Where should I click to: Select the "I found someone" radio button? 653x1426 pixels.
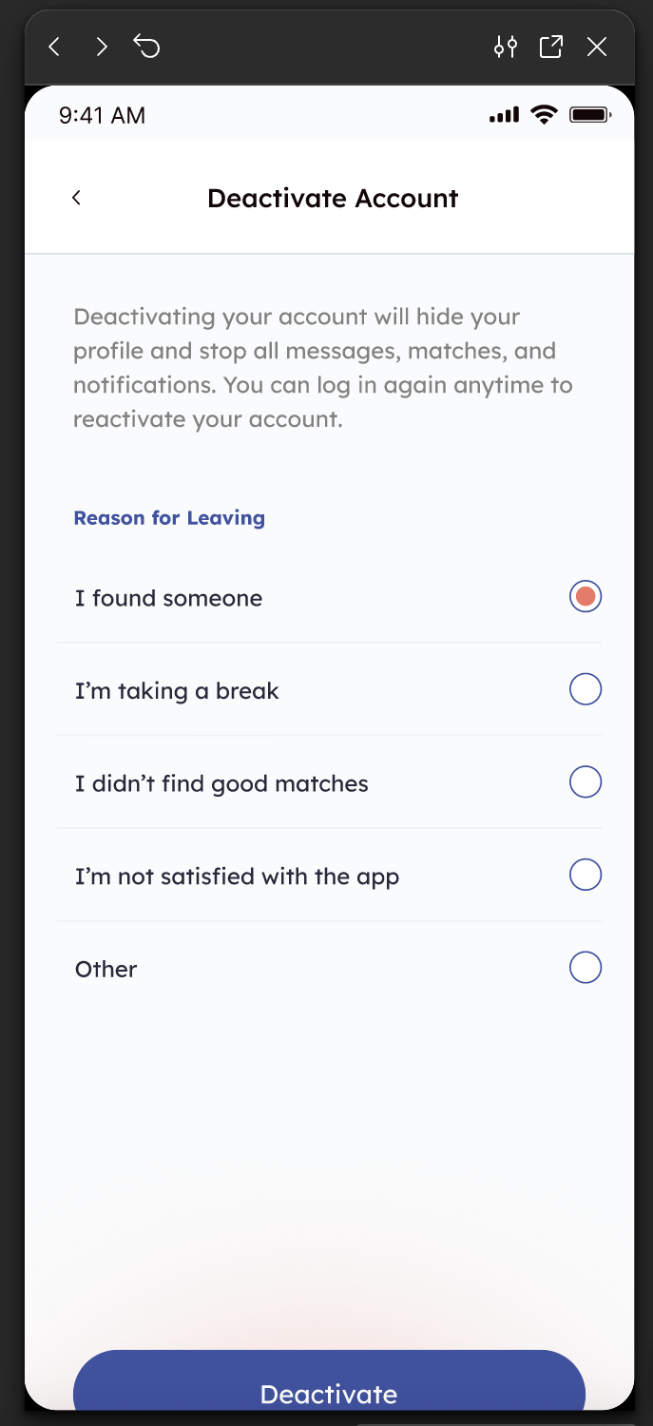(x=586, y=597)
